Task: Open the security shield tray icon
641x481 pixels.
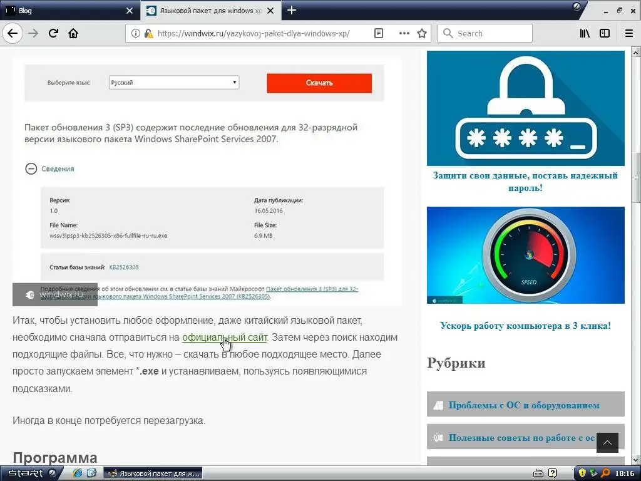Action: 582,473
